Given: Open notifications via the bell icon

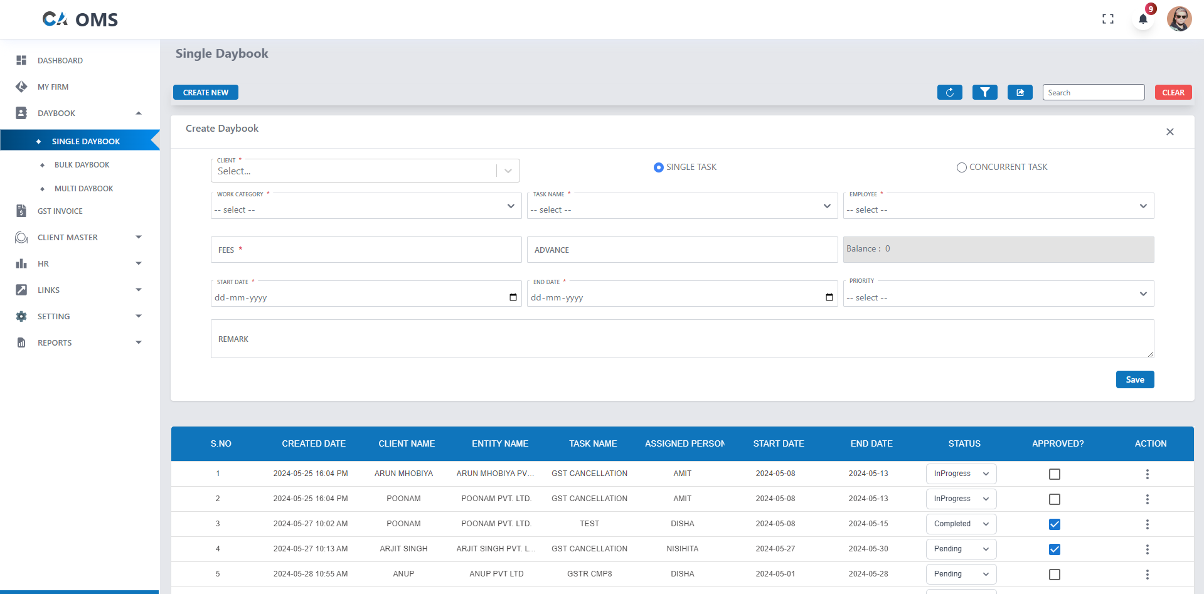Looking at the screenshot, I should (1143, 19).
